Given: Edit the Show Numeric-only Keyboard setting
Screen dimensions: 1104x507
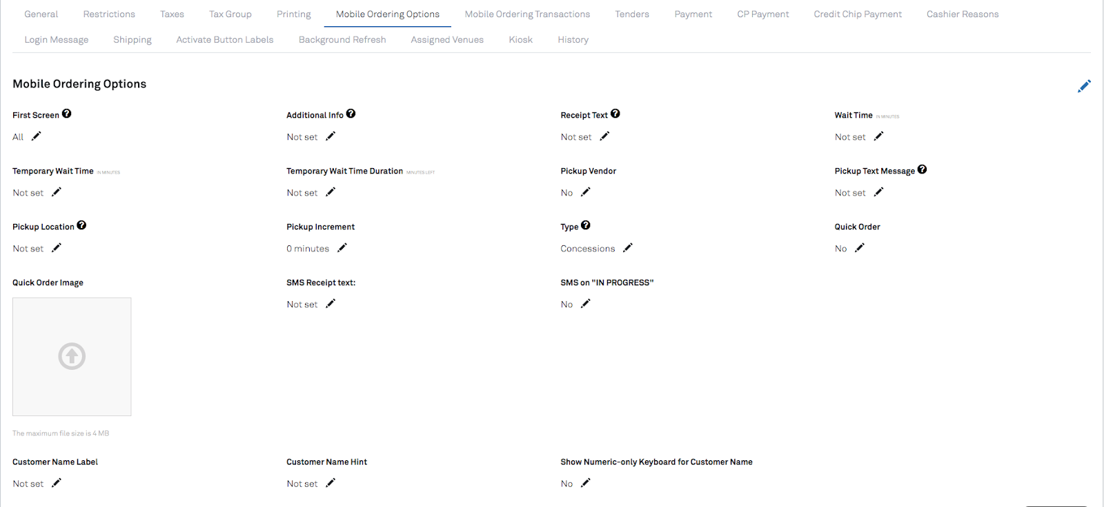Looking at the screenshot, I should tap(586, 483).
